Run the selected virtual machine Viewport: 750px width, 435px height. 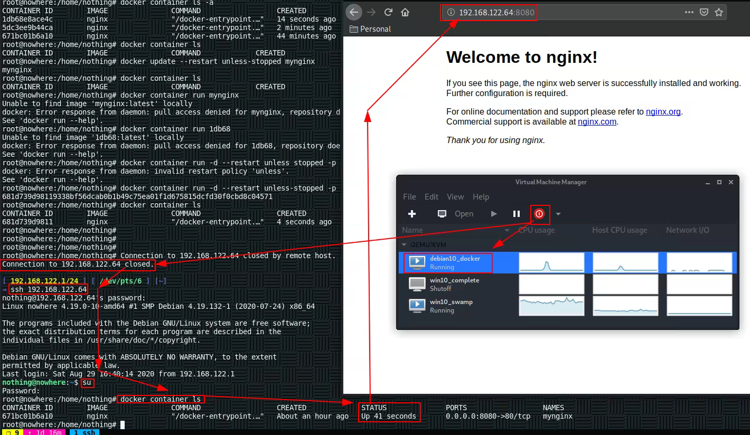(x=494, y=214)
